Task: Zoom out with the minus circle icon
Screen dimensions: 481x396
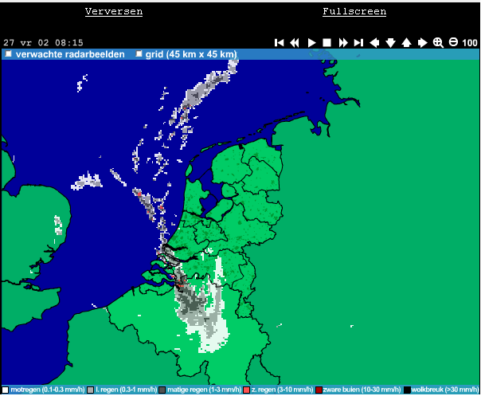Action: (x=453, y=42)
